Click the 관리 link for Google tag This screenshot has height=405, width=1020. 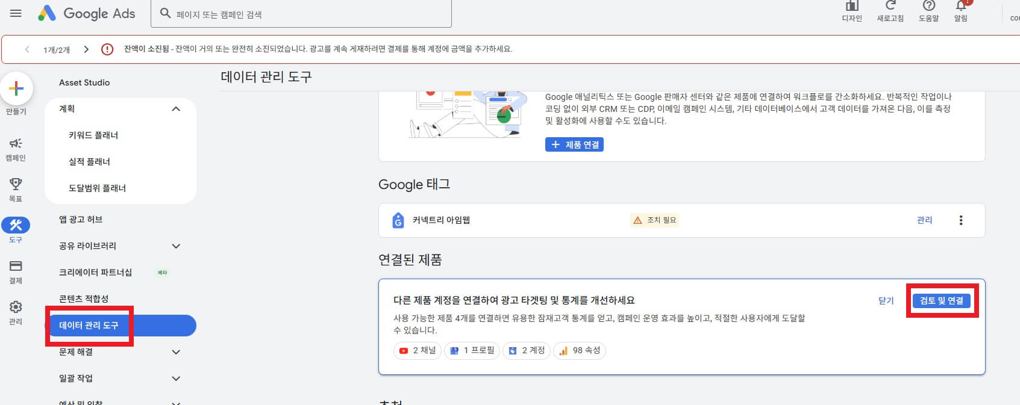point(924,220)
